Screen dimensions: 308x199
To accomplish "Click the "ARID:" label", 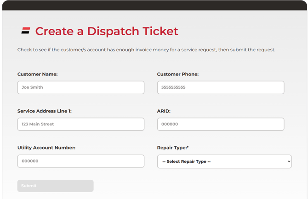I will [164, 111].
